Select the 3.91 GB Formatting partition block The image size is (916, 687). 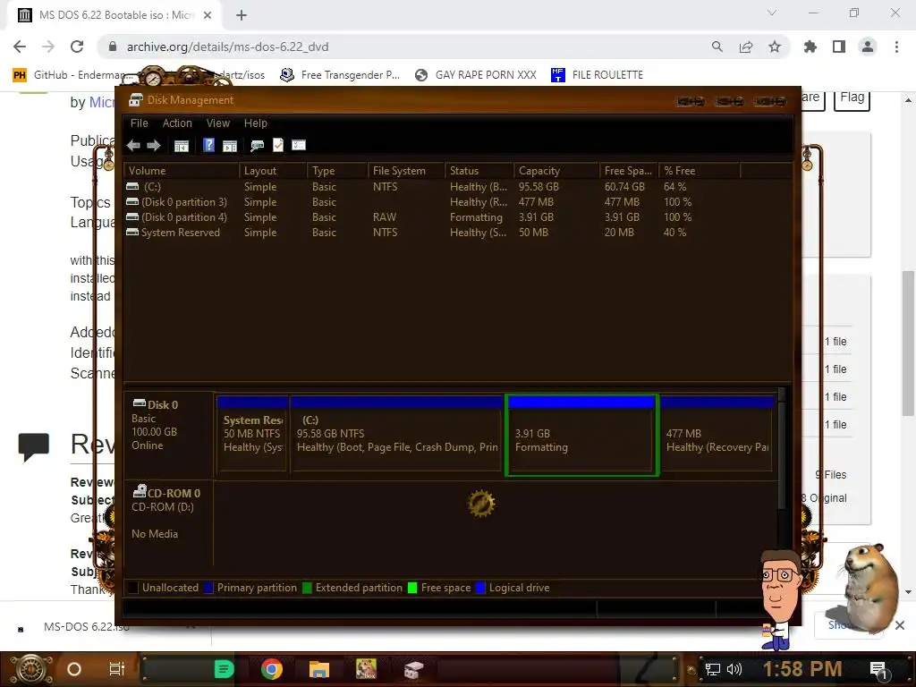(x=581, y=435)
